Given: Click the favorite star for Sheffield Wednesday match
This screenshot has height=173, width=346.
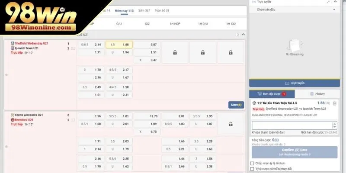Looking at the screenshot, I should pos(6,74).
